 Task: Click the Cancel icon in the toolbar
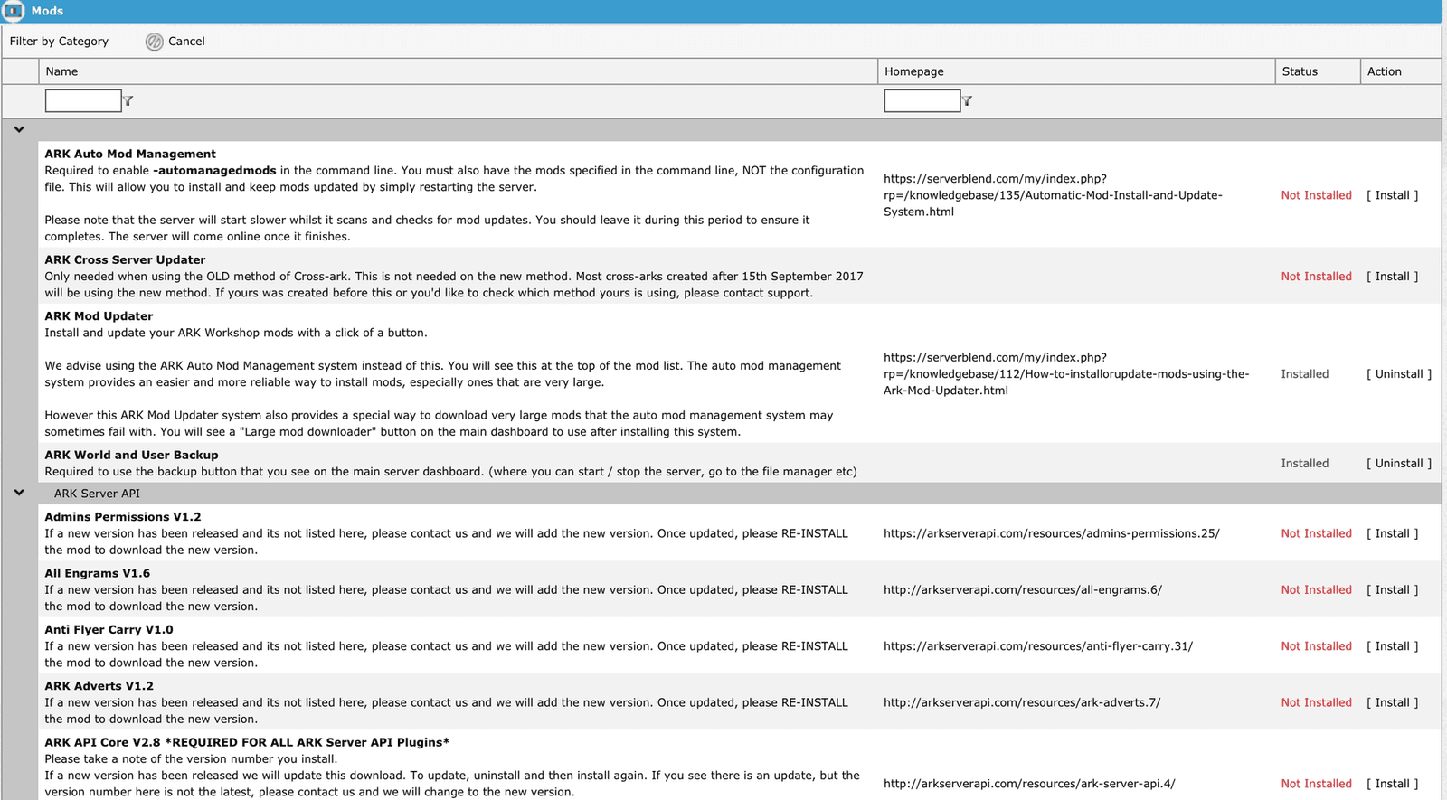(155, 42)
